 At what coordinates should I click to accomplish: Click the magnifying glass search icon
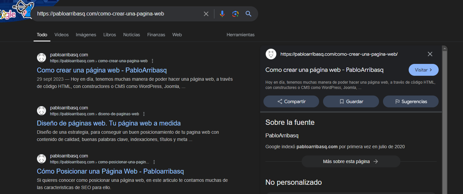pos(249,14)
